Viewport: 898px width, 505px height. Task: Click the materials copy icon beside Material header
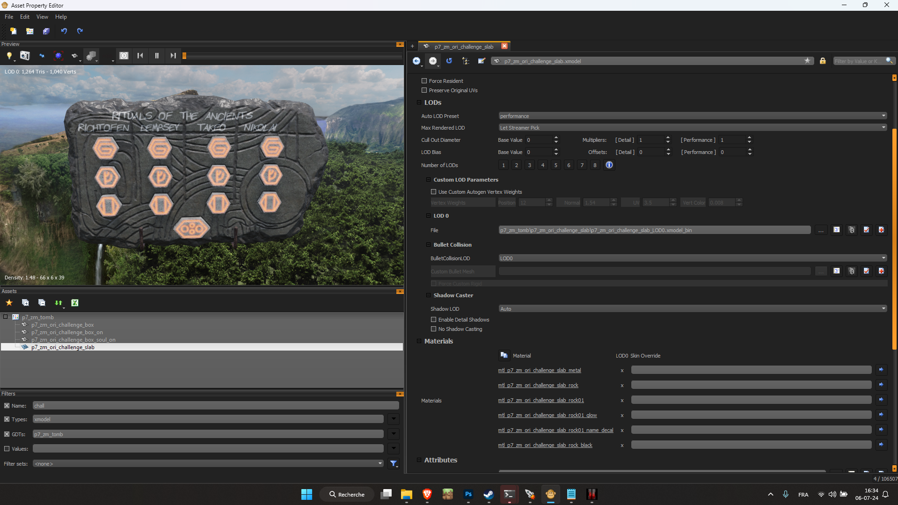504,355
